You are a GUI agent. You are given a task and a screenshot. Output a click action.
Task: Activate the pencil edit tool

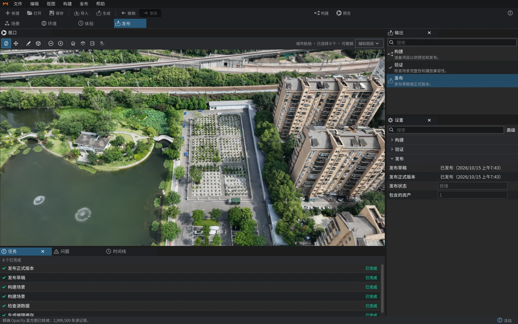click(28, 43)
